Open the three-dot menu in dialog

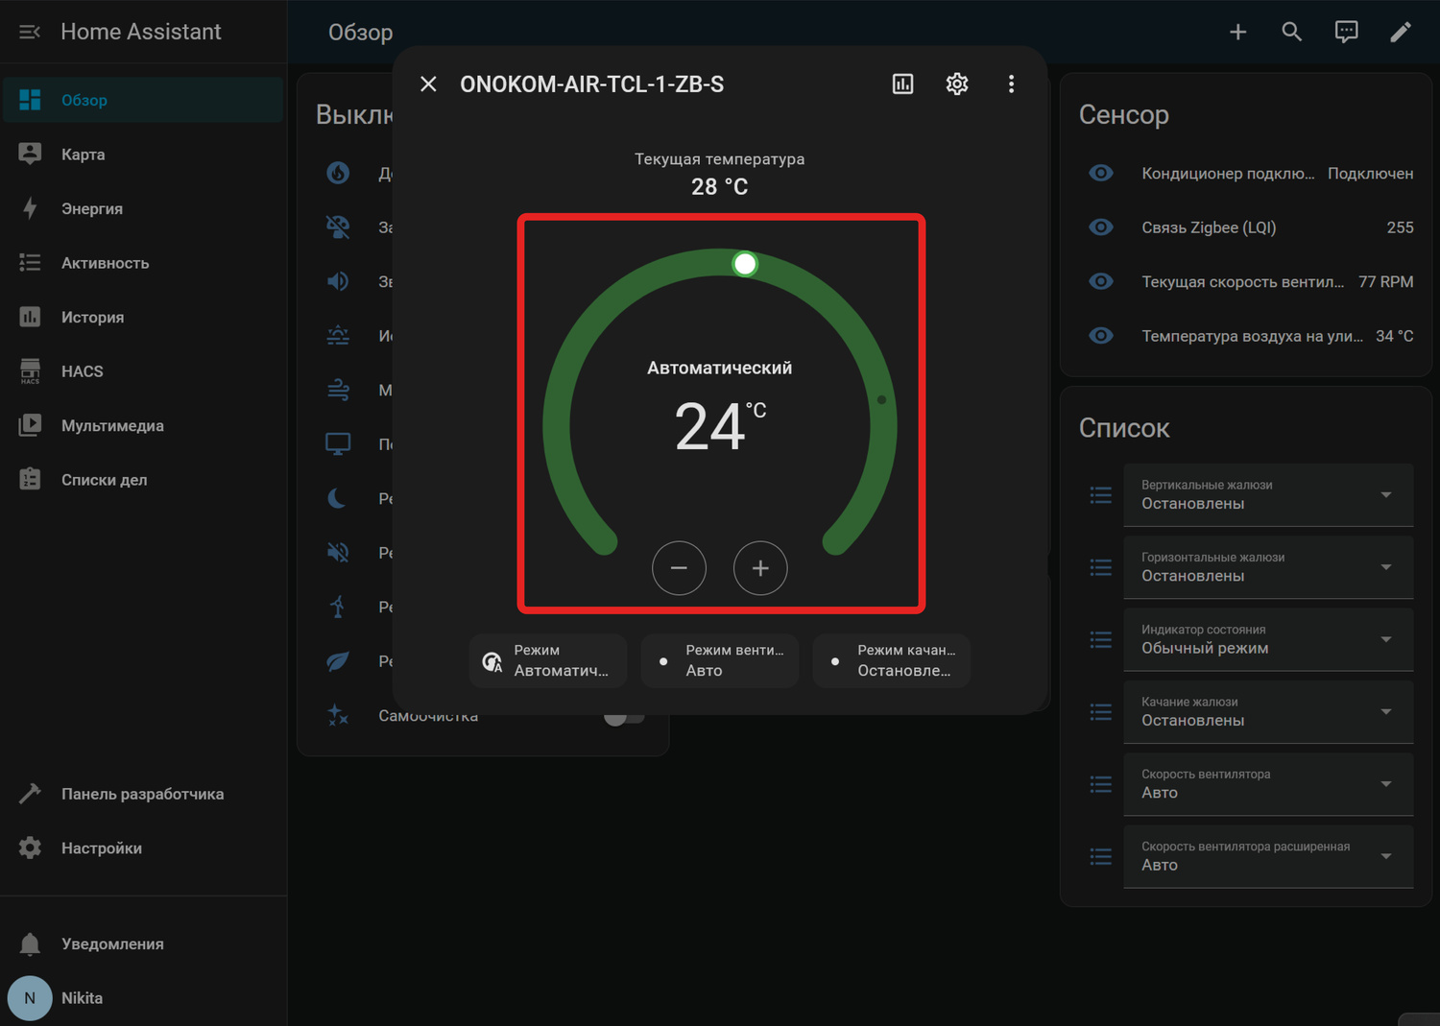pyautogui.click(x=1011, y=84)
